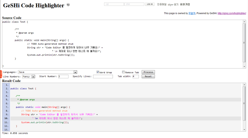
Task: Open the owner name link
Action: (x=192, y=13)
